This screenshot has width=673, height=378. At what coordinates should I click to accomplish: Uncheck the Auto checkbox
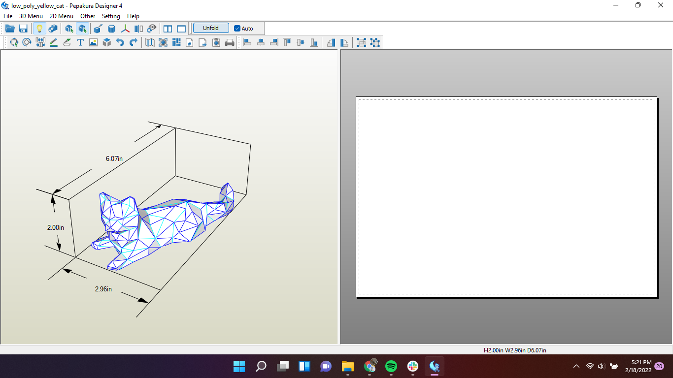click(x=237, y=28)
